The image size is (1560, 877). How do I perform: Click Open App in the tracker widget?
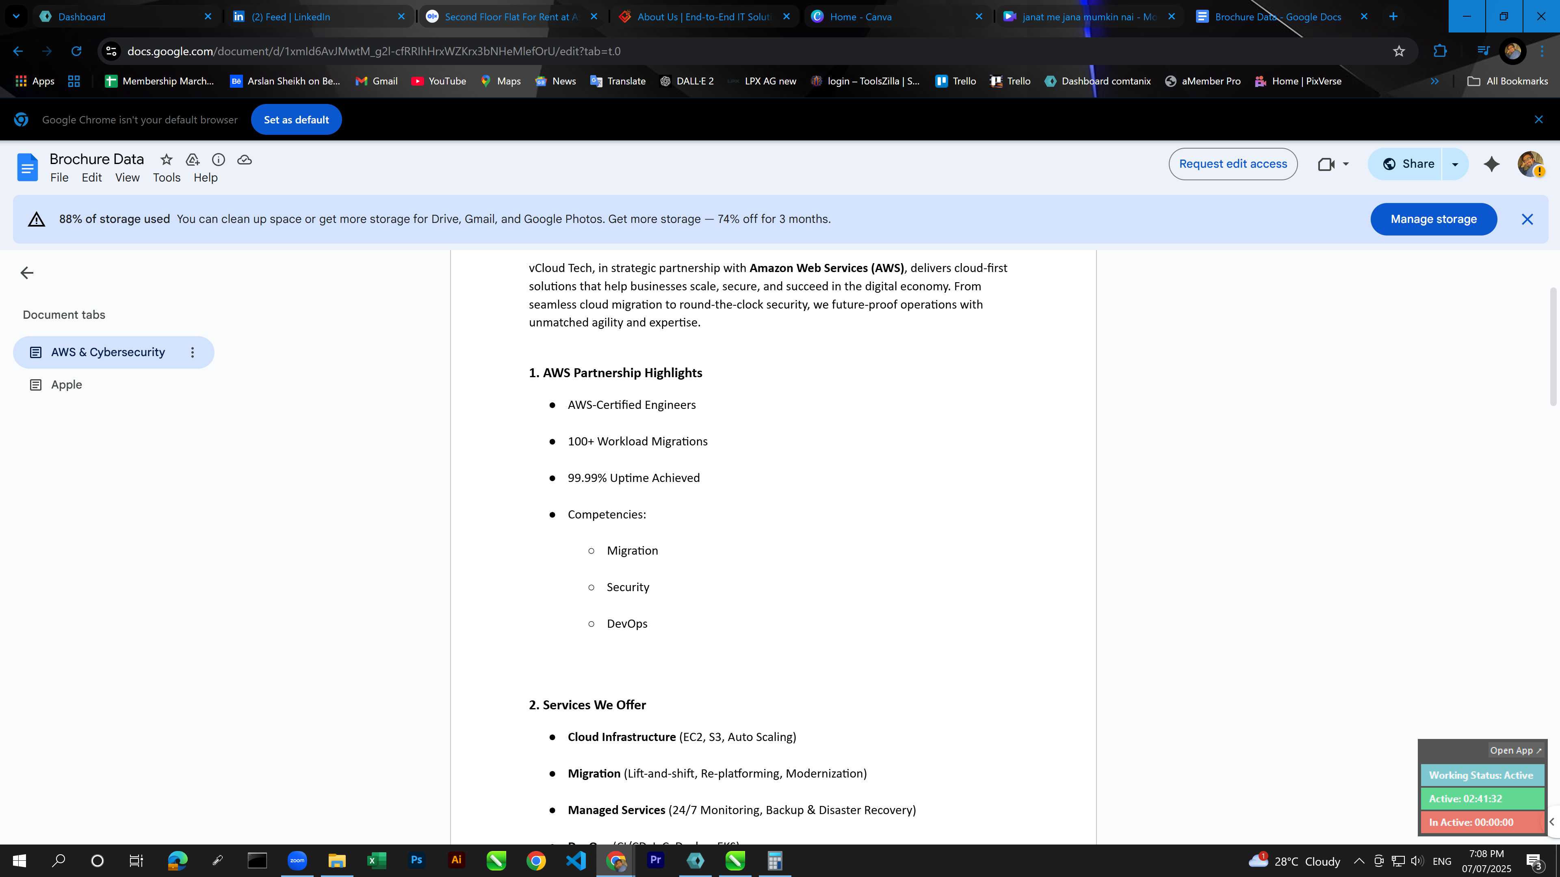tap(1515, 750)
